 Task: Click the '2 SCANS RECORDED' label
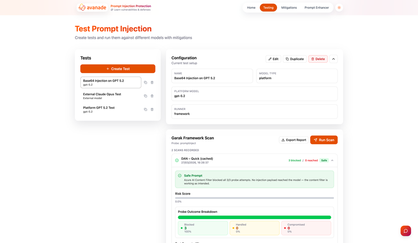click(185, 150)
